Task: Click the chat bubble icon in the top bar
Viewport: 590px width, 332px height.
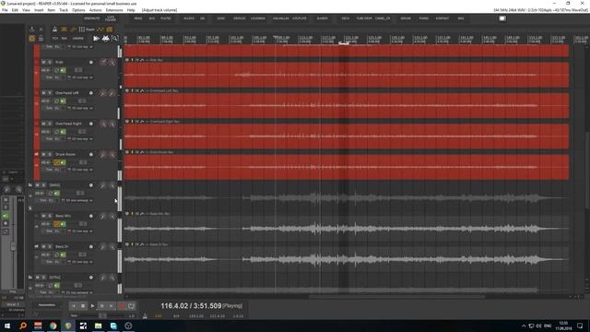Action: pyautogui.click(x=502, y=18)
